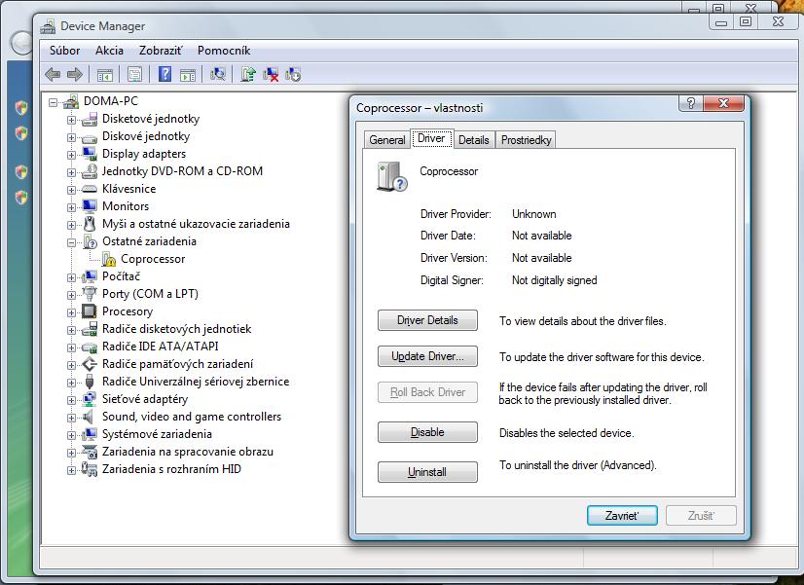
Task: Click the 'Driver Date:' label
Action: coord(448,236)
